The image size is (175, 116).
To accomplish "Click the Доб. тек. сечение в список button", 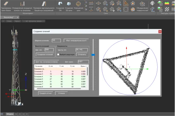I will (47, 62).
